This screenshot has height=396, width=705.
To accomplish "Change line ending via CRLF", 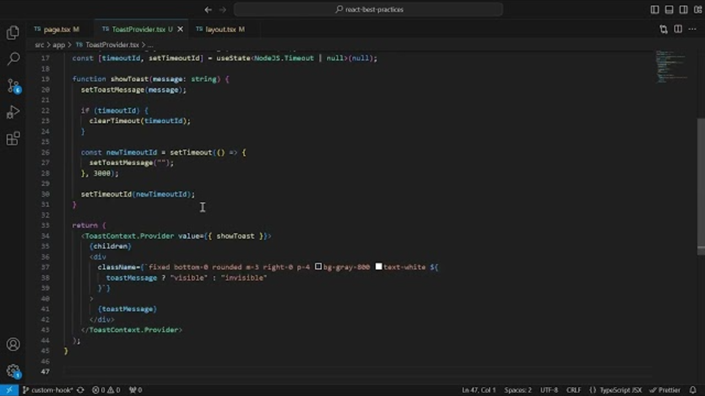I will (x=574, y=390).
